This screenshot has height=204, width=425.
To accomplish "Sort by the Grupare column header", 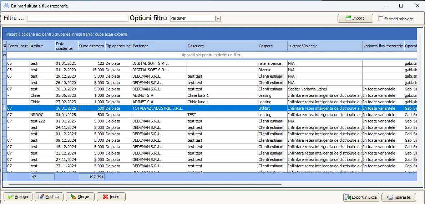I will (272, 46).
